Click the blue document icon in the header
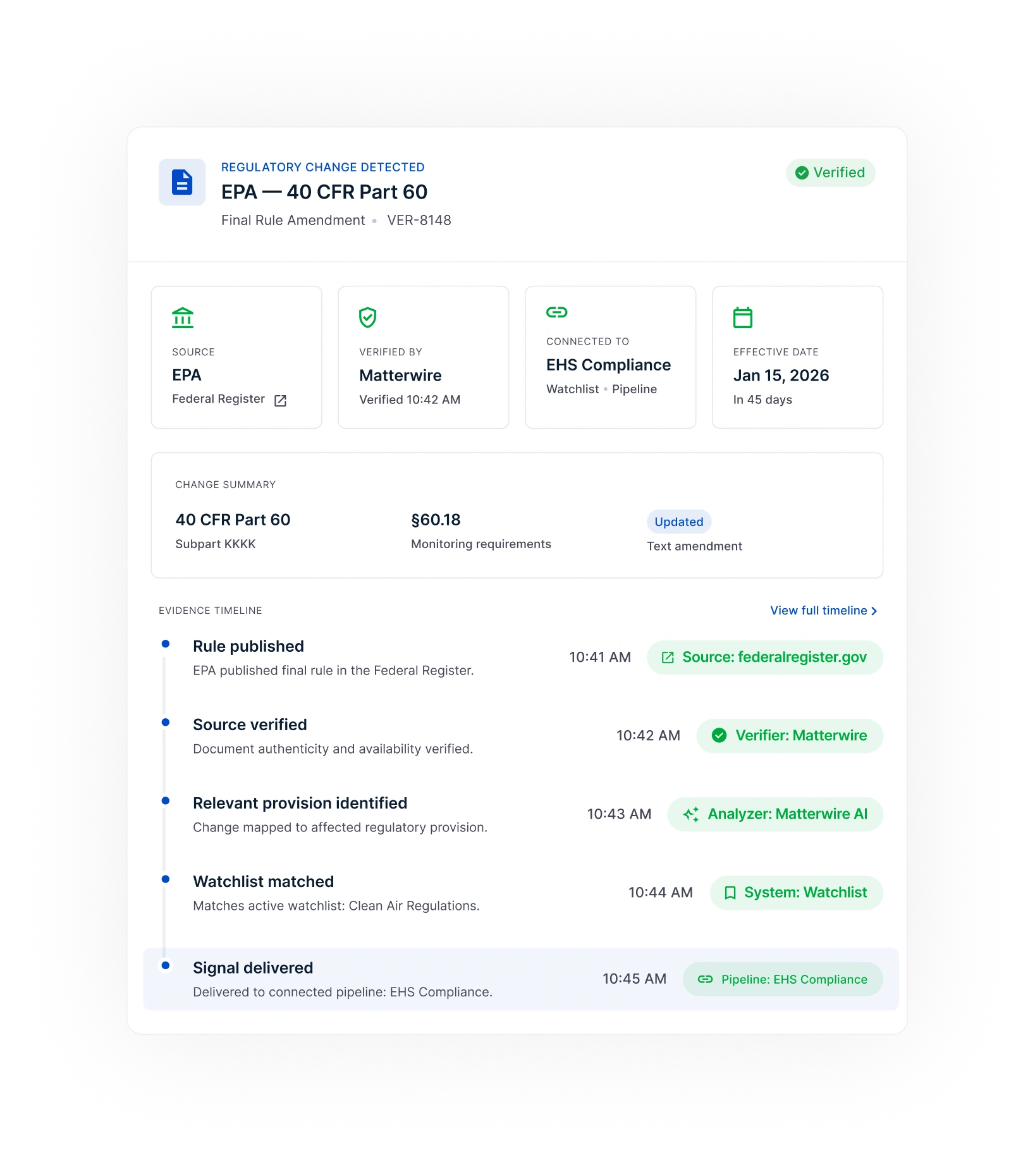Screen dimensions: 1035x1162 pyautogui.click(x=182, y=182)
